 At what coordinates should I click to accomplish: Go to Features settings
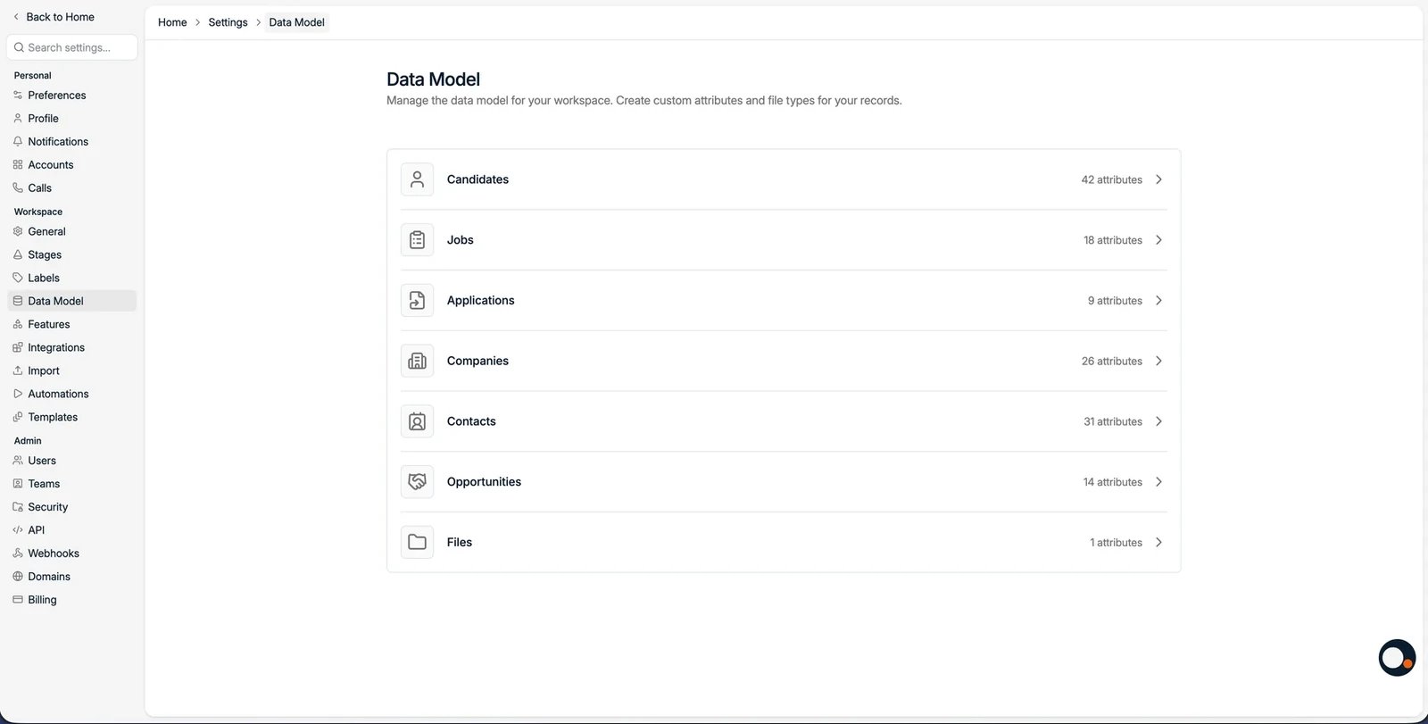coord(72,324)
